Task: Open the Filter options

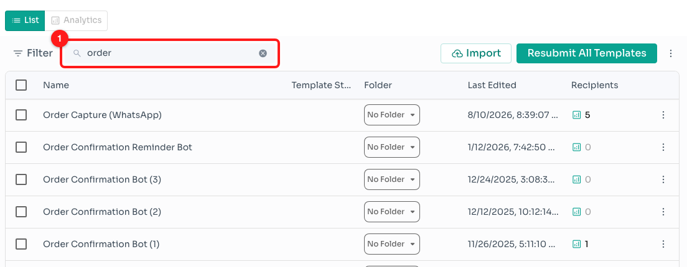Action: 33,53
